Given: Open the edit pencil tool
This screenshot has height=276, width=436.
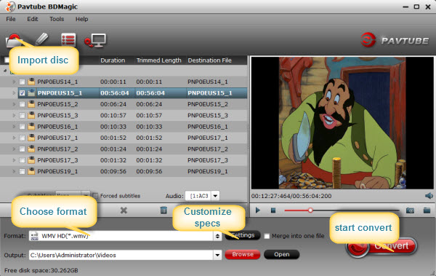Looking at the screenshot, I should 41,39.
